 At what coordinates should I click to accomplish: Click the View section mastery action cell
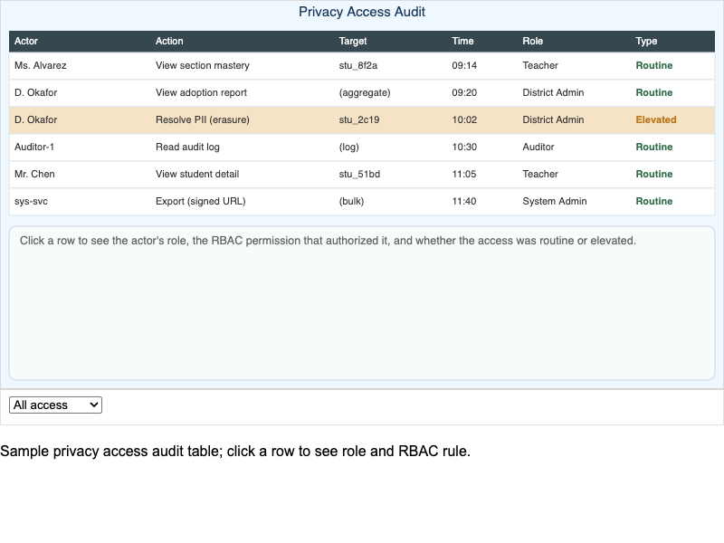(x=202, y=65)
